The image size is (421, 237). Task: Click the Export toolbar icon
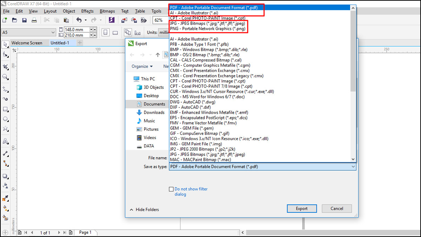click(134, 20)
